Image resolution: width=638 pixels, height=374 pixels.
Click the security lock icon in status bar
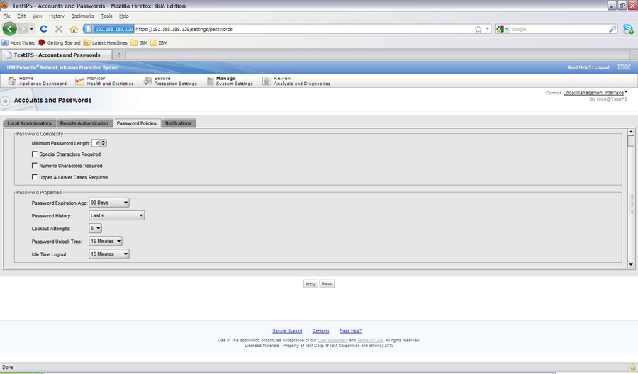[x=633, y=367]
